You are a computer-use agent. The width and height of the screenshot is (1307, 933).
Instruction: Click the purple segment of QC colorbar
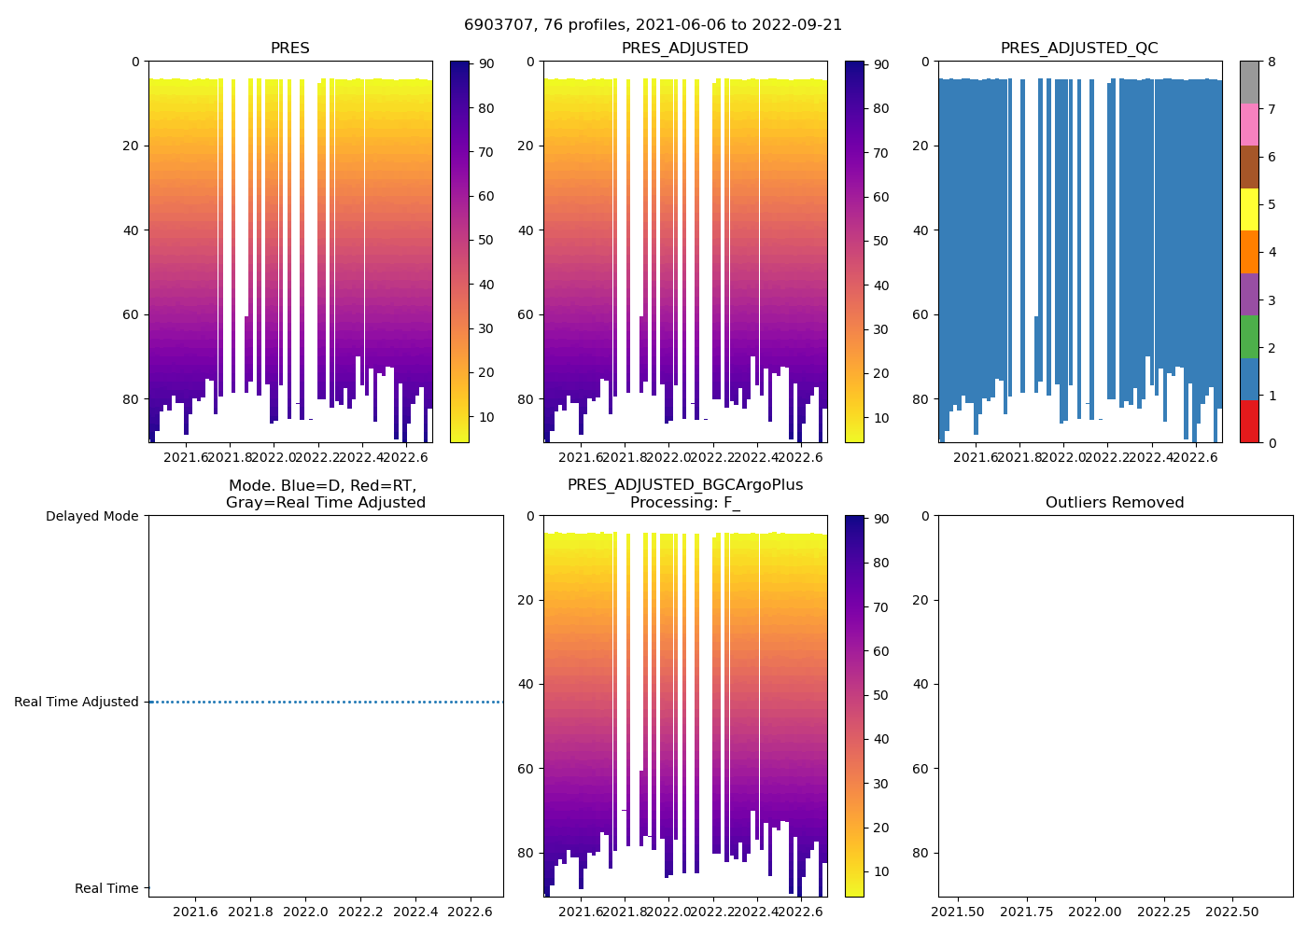coord(1249,294)
